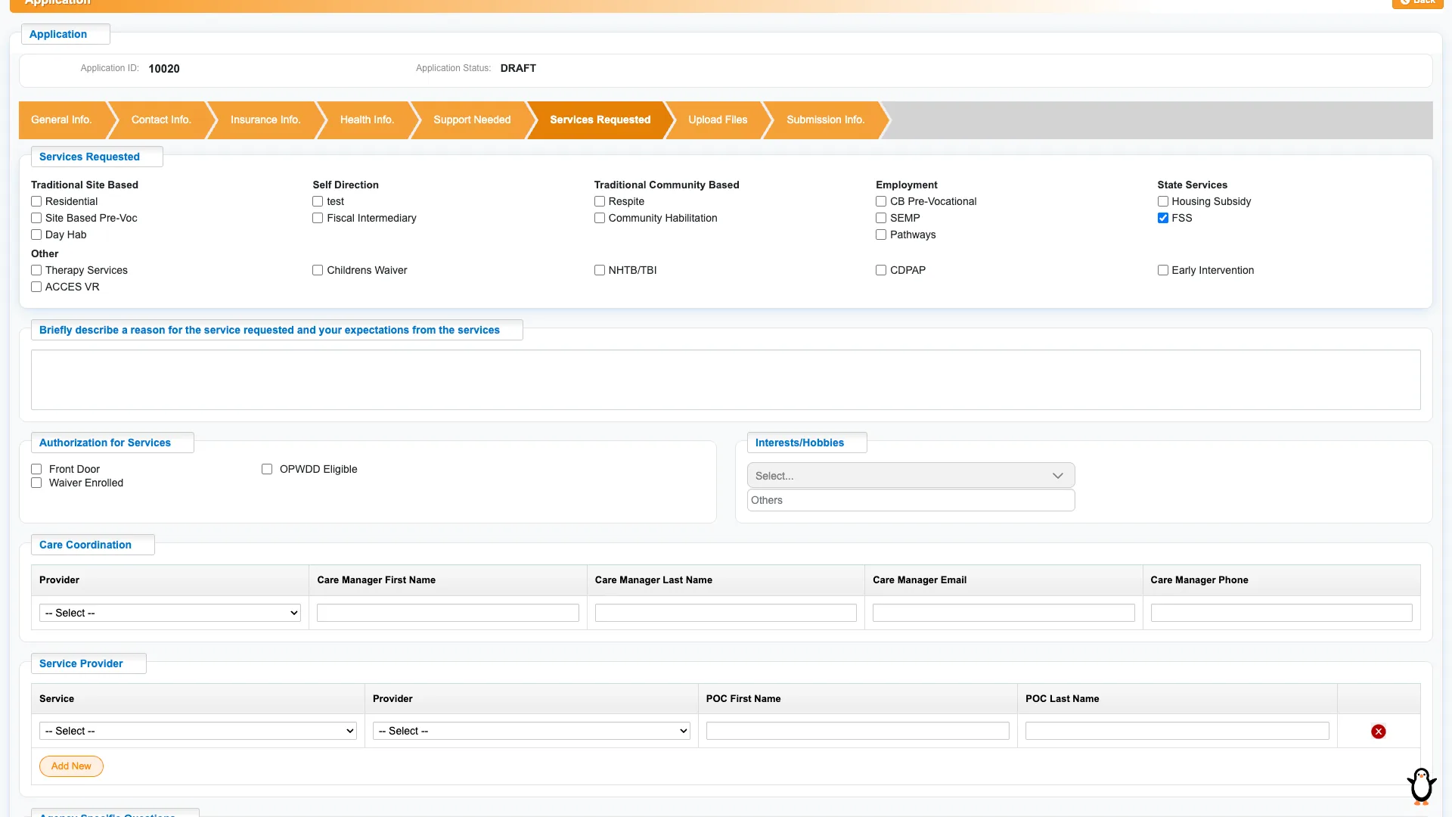
Task: Click the DRAFT application status text
Action: (x=518, y=68)
